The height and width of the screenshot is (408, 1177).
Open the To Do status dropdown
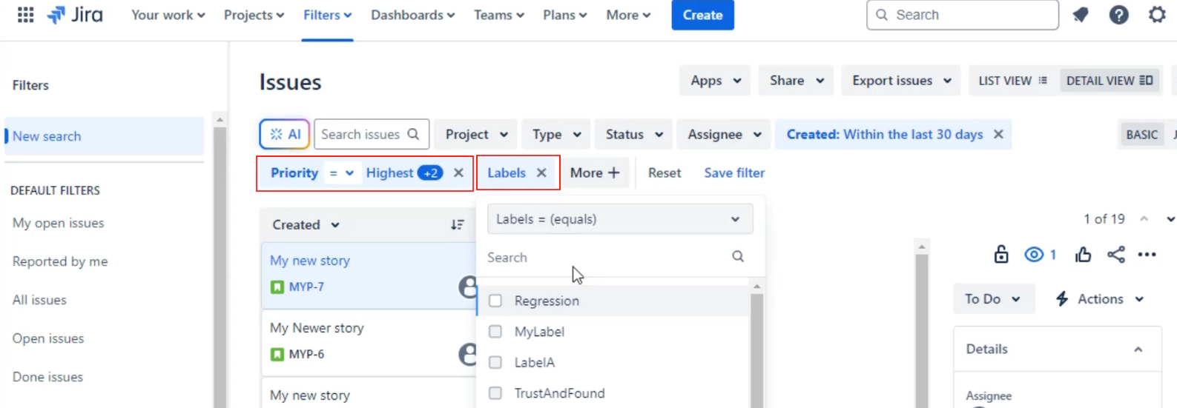coord(993,298)
